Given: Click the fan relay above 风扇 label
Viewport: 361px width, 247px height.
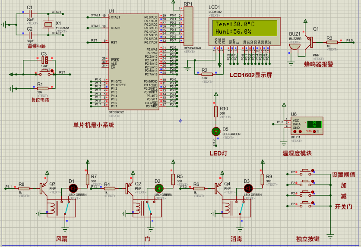Looking at the screenshot, I should pyautogui.click(x=61, y=208).
